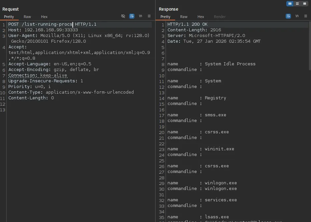Click the /list-running-procs path in request line
The height and width of the screenshot is (222, 311).
coord(47,24)
